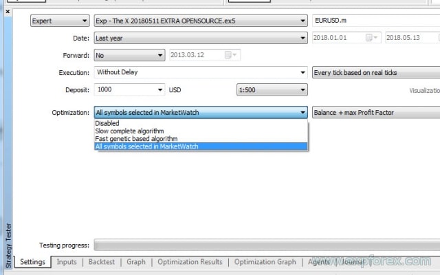Close the Strategy Tester panel

click(8, 12)
